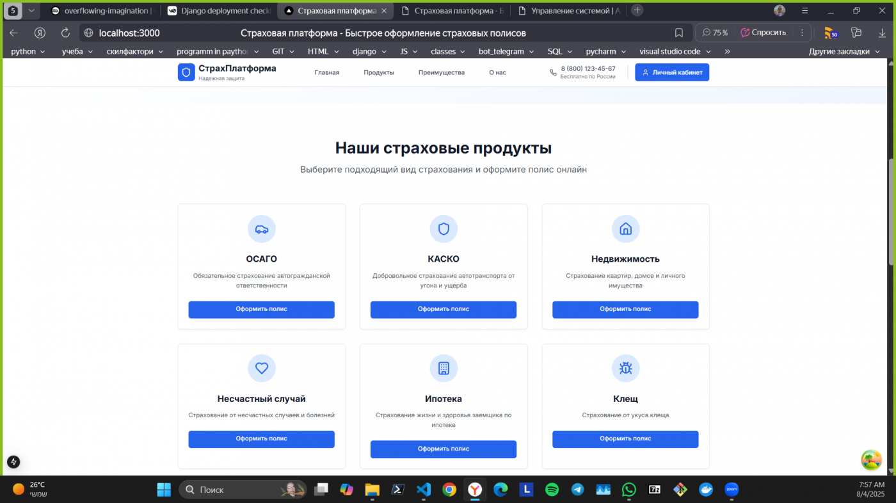Launch Spotify from the taskbar

click(x=552, y=490)
